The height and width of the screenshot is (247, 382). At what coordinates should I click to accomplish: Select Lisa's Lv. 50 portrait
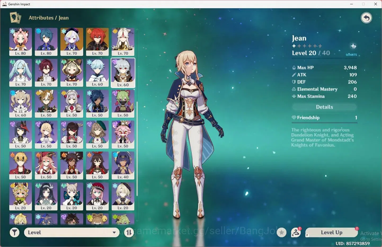tap(97, 135)
